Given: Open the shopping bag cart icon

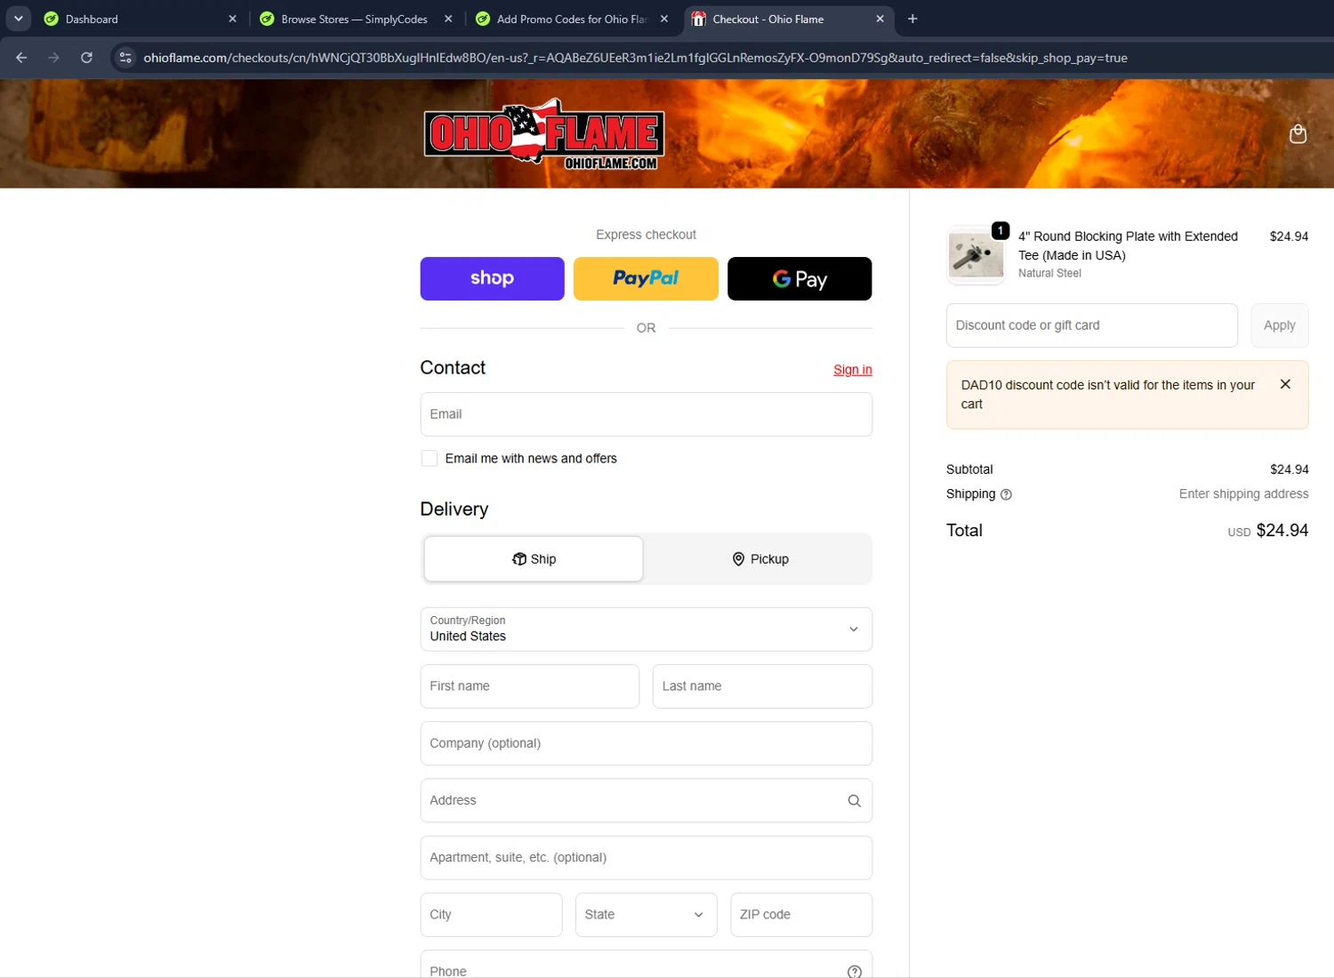Looking at the screenshot, I should tap(1298, 133).
